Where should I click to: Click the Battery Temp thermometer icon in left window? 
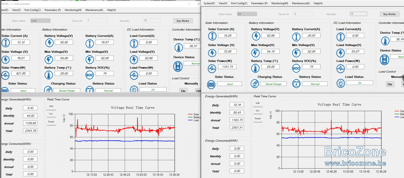49,75
